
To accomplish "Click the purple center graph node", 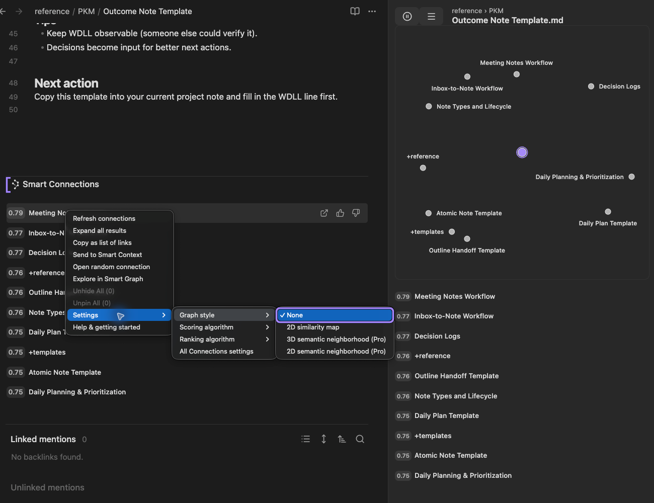I will 522,152.
